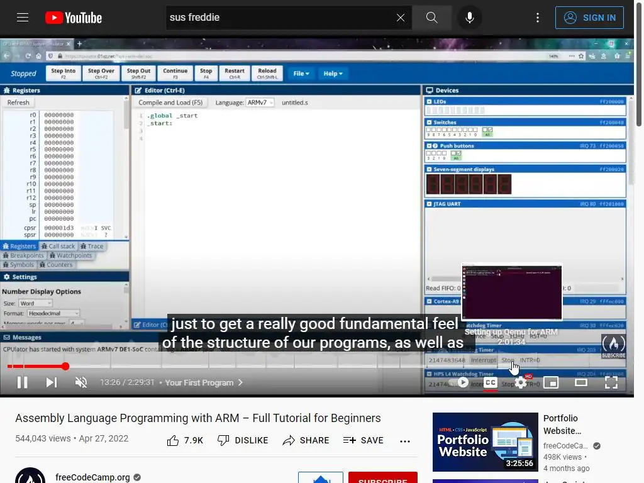
Task: Open the top-bar three-dot settings menu
Action: pyautogui.click(x=538, y=18)
